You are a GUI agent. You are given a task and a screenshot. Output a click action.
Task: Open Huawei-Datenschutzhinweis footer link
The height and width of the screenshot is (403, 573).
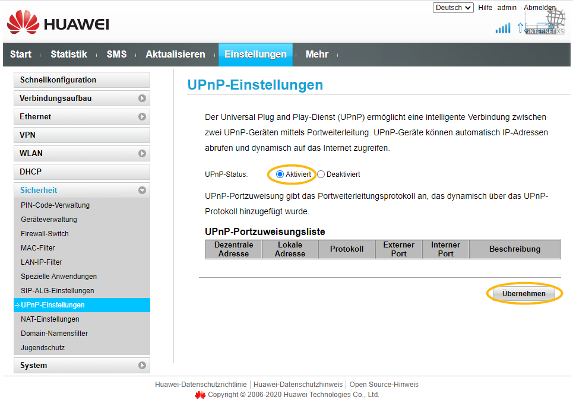(298, 385)
